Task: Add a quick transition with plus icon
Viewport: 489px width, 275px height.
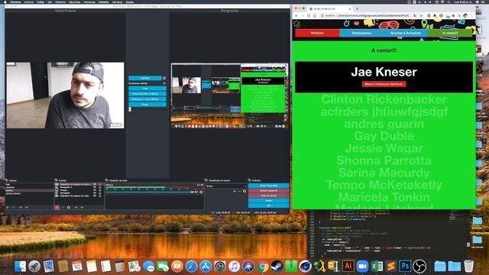Action: tap(164, 83)
